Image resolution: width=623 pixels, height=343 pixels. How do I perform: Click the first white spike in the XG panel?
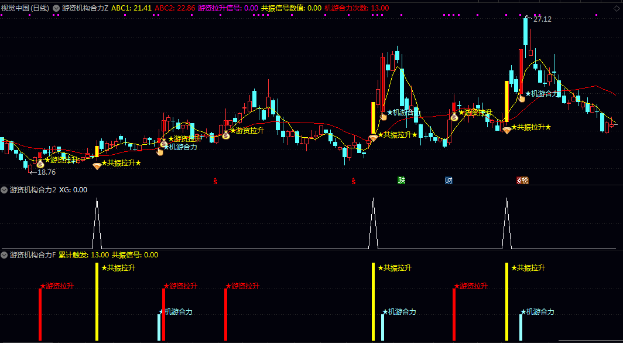97,223
